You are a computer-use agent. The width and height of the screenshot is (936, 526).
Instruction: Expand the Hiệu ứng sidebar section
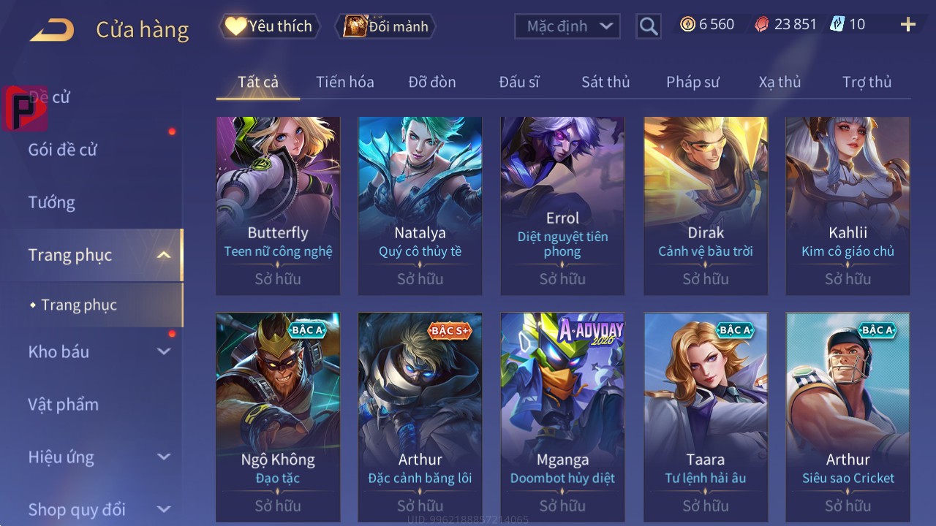tap(164, 457)
